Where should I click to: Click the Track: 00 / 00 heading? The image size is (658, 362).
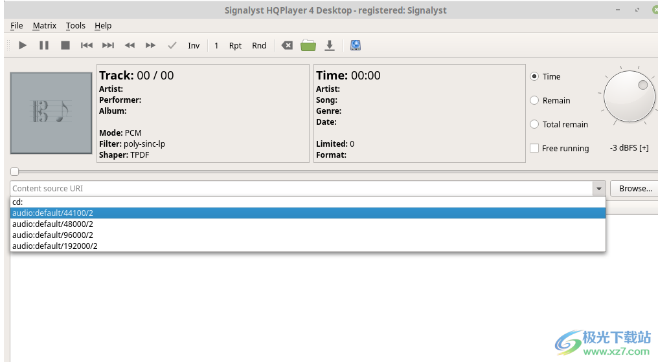[137, 76]
